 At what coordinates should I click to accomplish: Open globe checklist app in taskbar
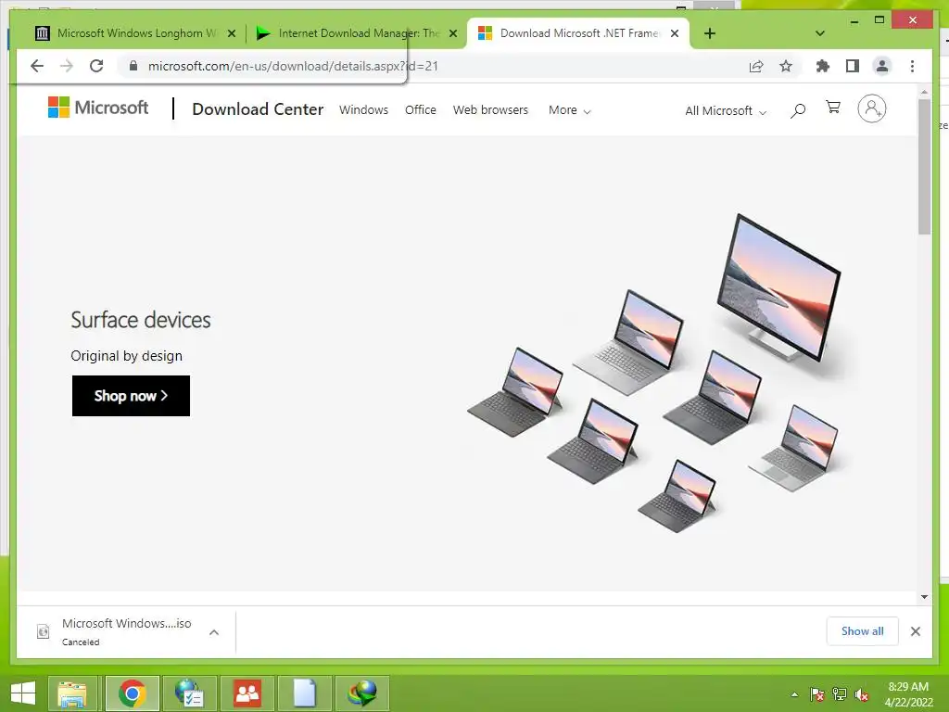click(189, 693)
